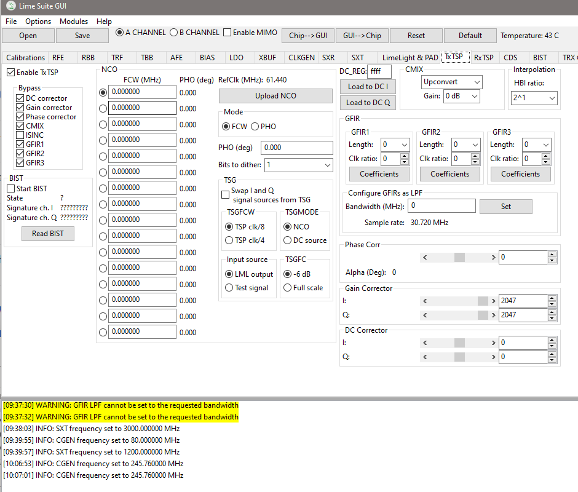Choose TSP clk/4 for TSGFCW
578x492 pixels.
point(229,240)
